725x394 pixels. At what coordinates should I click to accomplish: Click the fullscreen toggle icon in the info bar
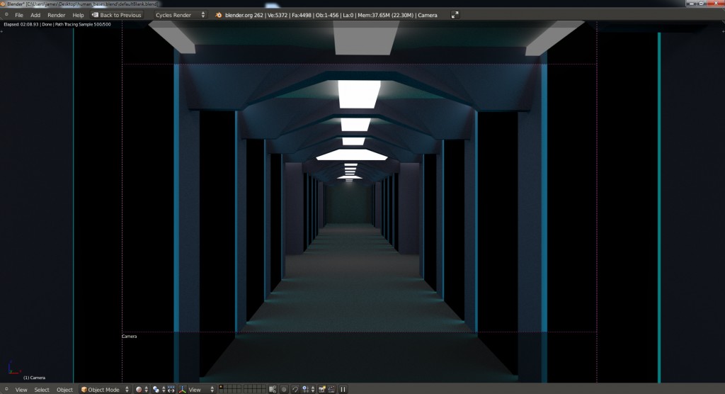click(x=455, y=15)
